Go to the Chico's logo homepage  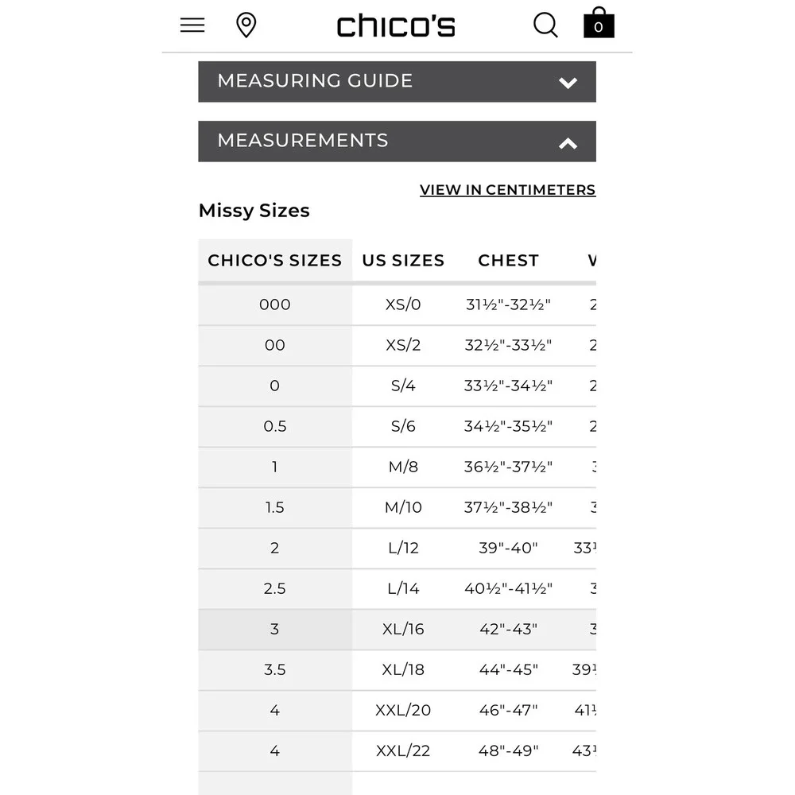396,26
